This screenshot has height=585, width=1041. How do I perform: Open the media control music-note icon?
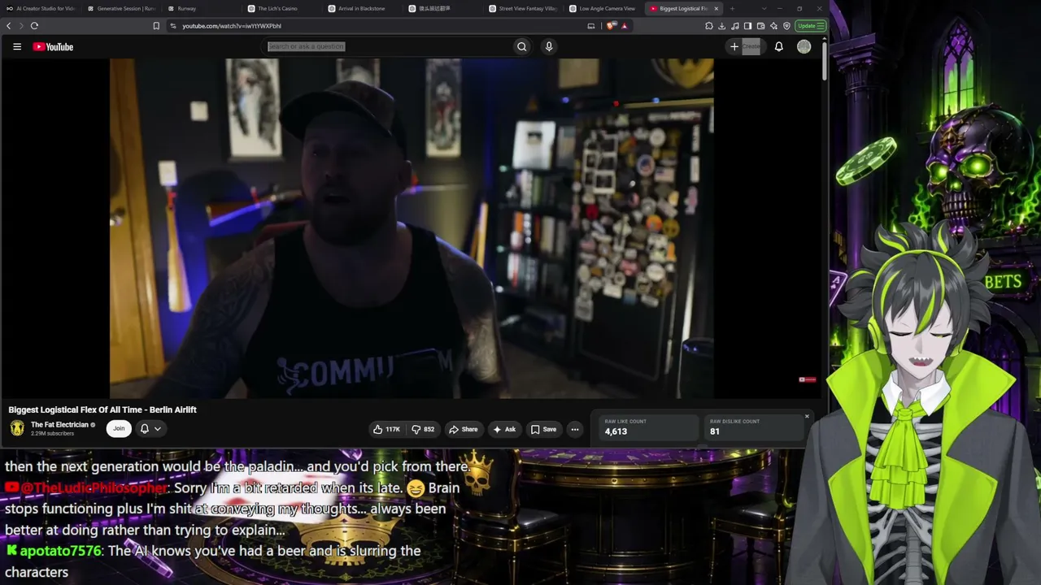(735, 25)
